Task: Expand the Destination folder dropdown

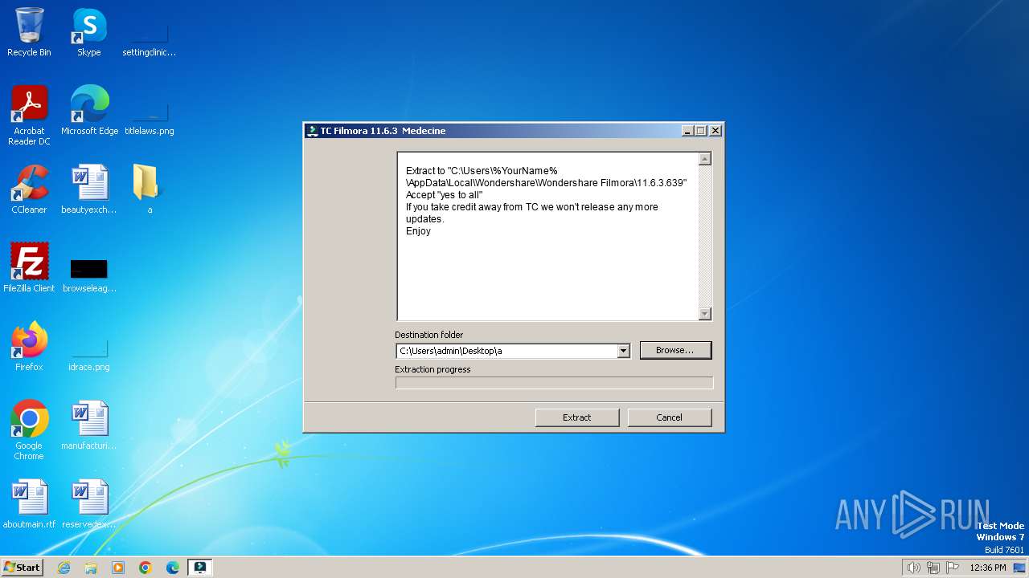Action: pos(623,351)
